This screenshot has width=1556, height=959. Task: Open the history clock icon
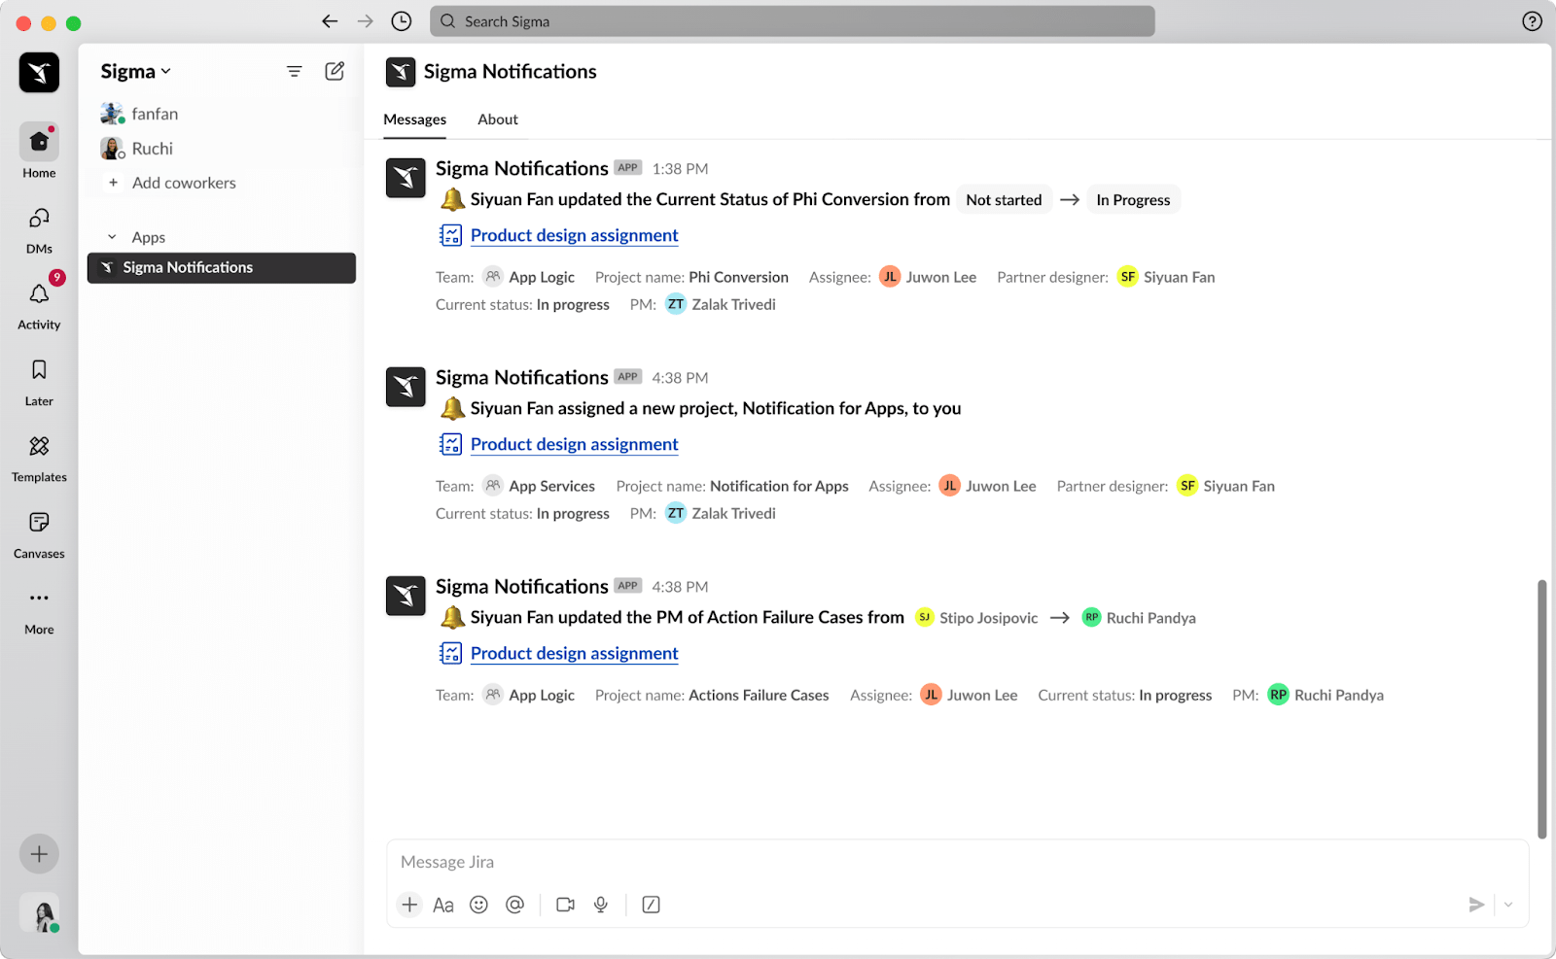(402, 21)
